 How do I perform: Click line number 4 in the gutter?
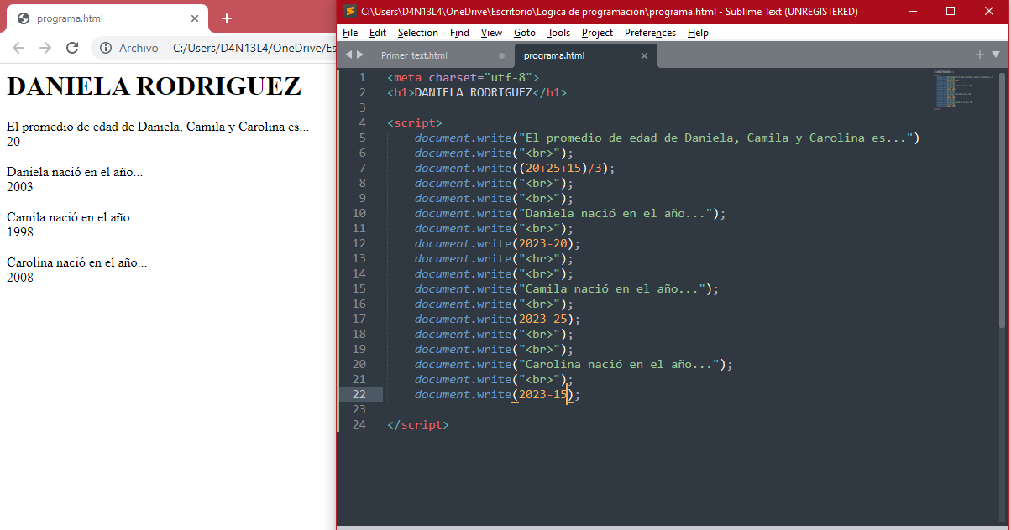point(362,122)
